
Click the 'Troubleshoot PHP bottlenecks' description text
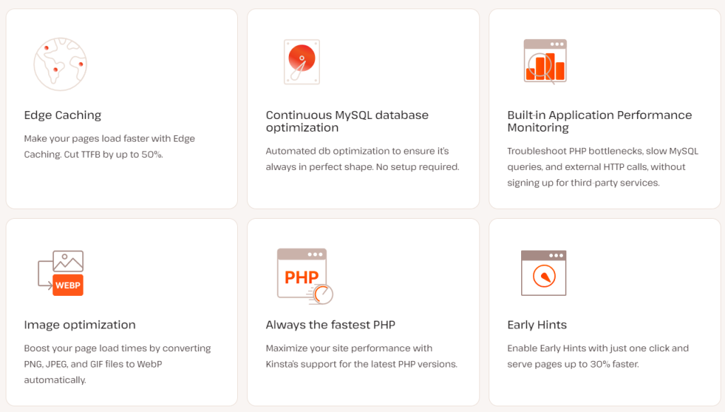(602, 166)
